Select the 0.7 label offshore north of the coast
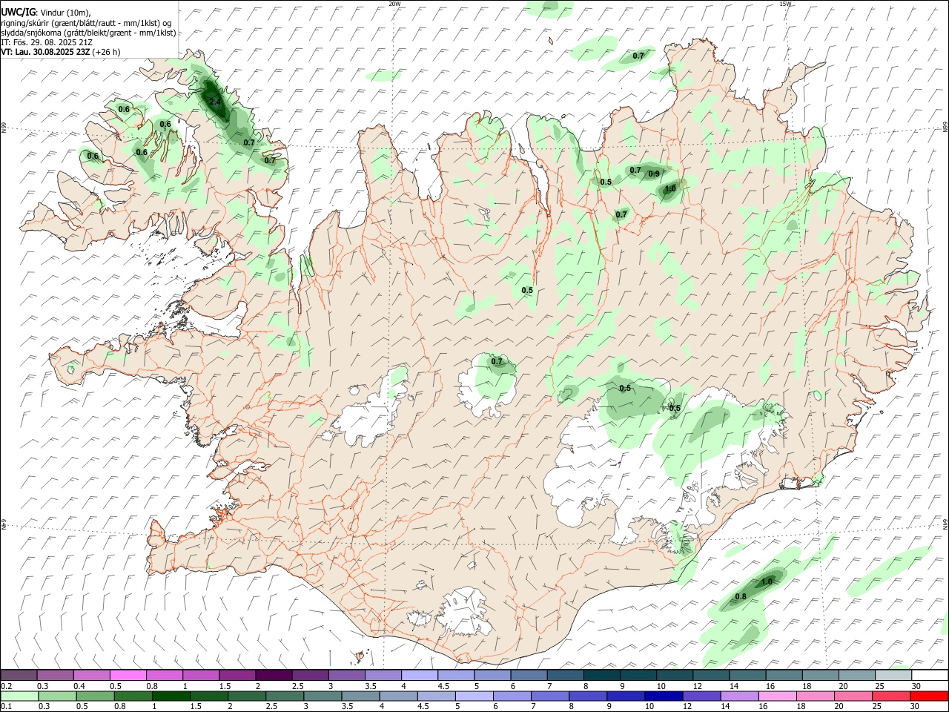This screenshot has width=949, height=712. 638,56
